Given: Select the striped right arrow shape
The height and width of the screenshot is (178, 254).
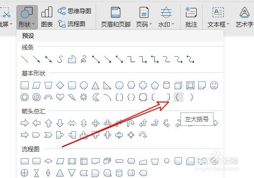Looking at the screenshot, I should pyautogui.click(x=25, y=135).
